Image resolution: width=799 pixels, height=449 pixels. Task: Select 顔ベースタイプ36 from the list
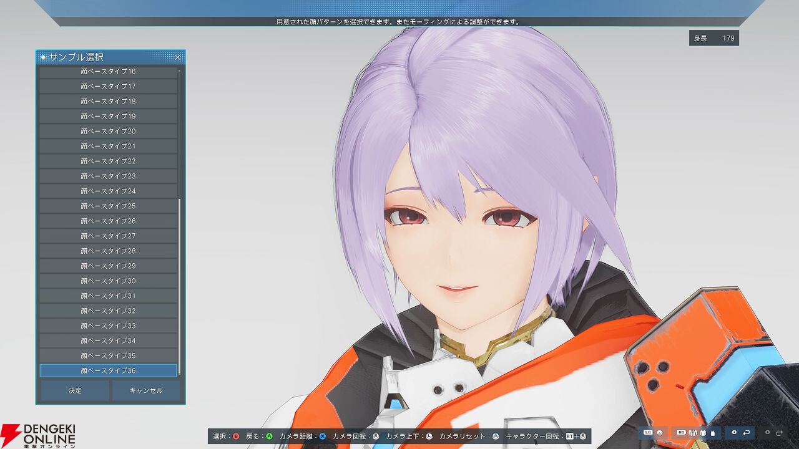[108, 370]
